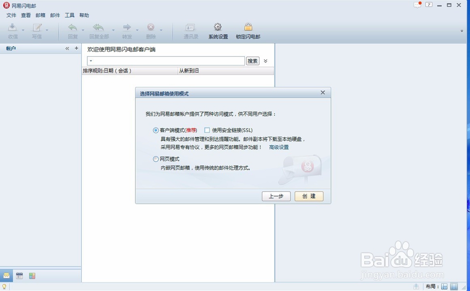Open the calendar view icon

19,276
